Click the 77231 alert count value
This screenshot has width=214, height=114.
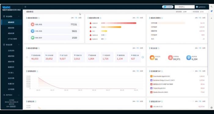click(74, 25)
